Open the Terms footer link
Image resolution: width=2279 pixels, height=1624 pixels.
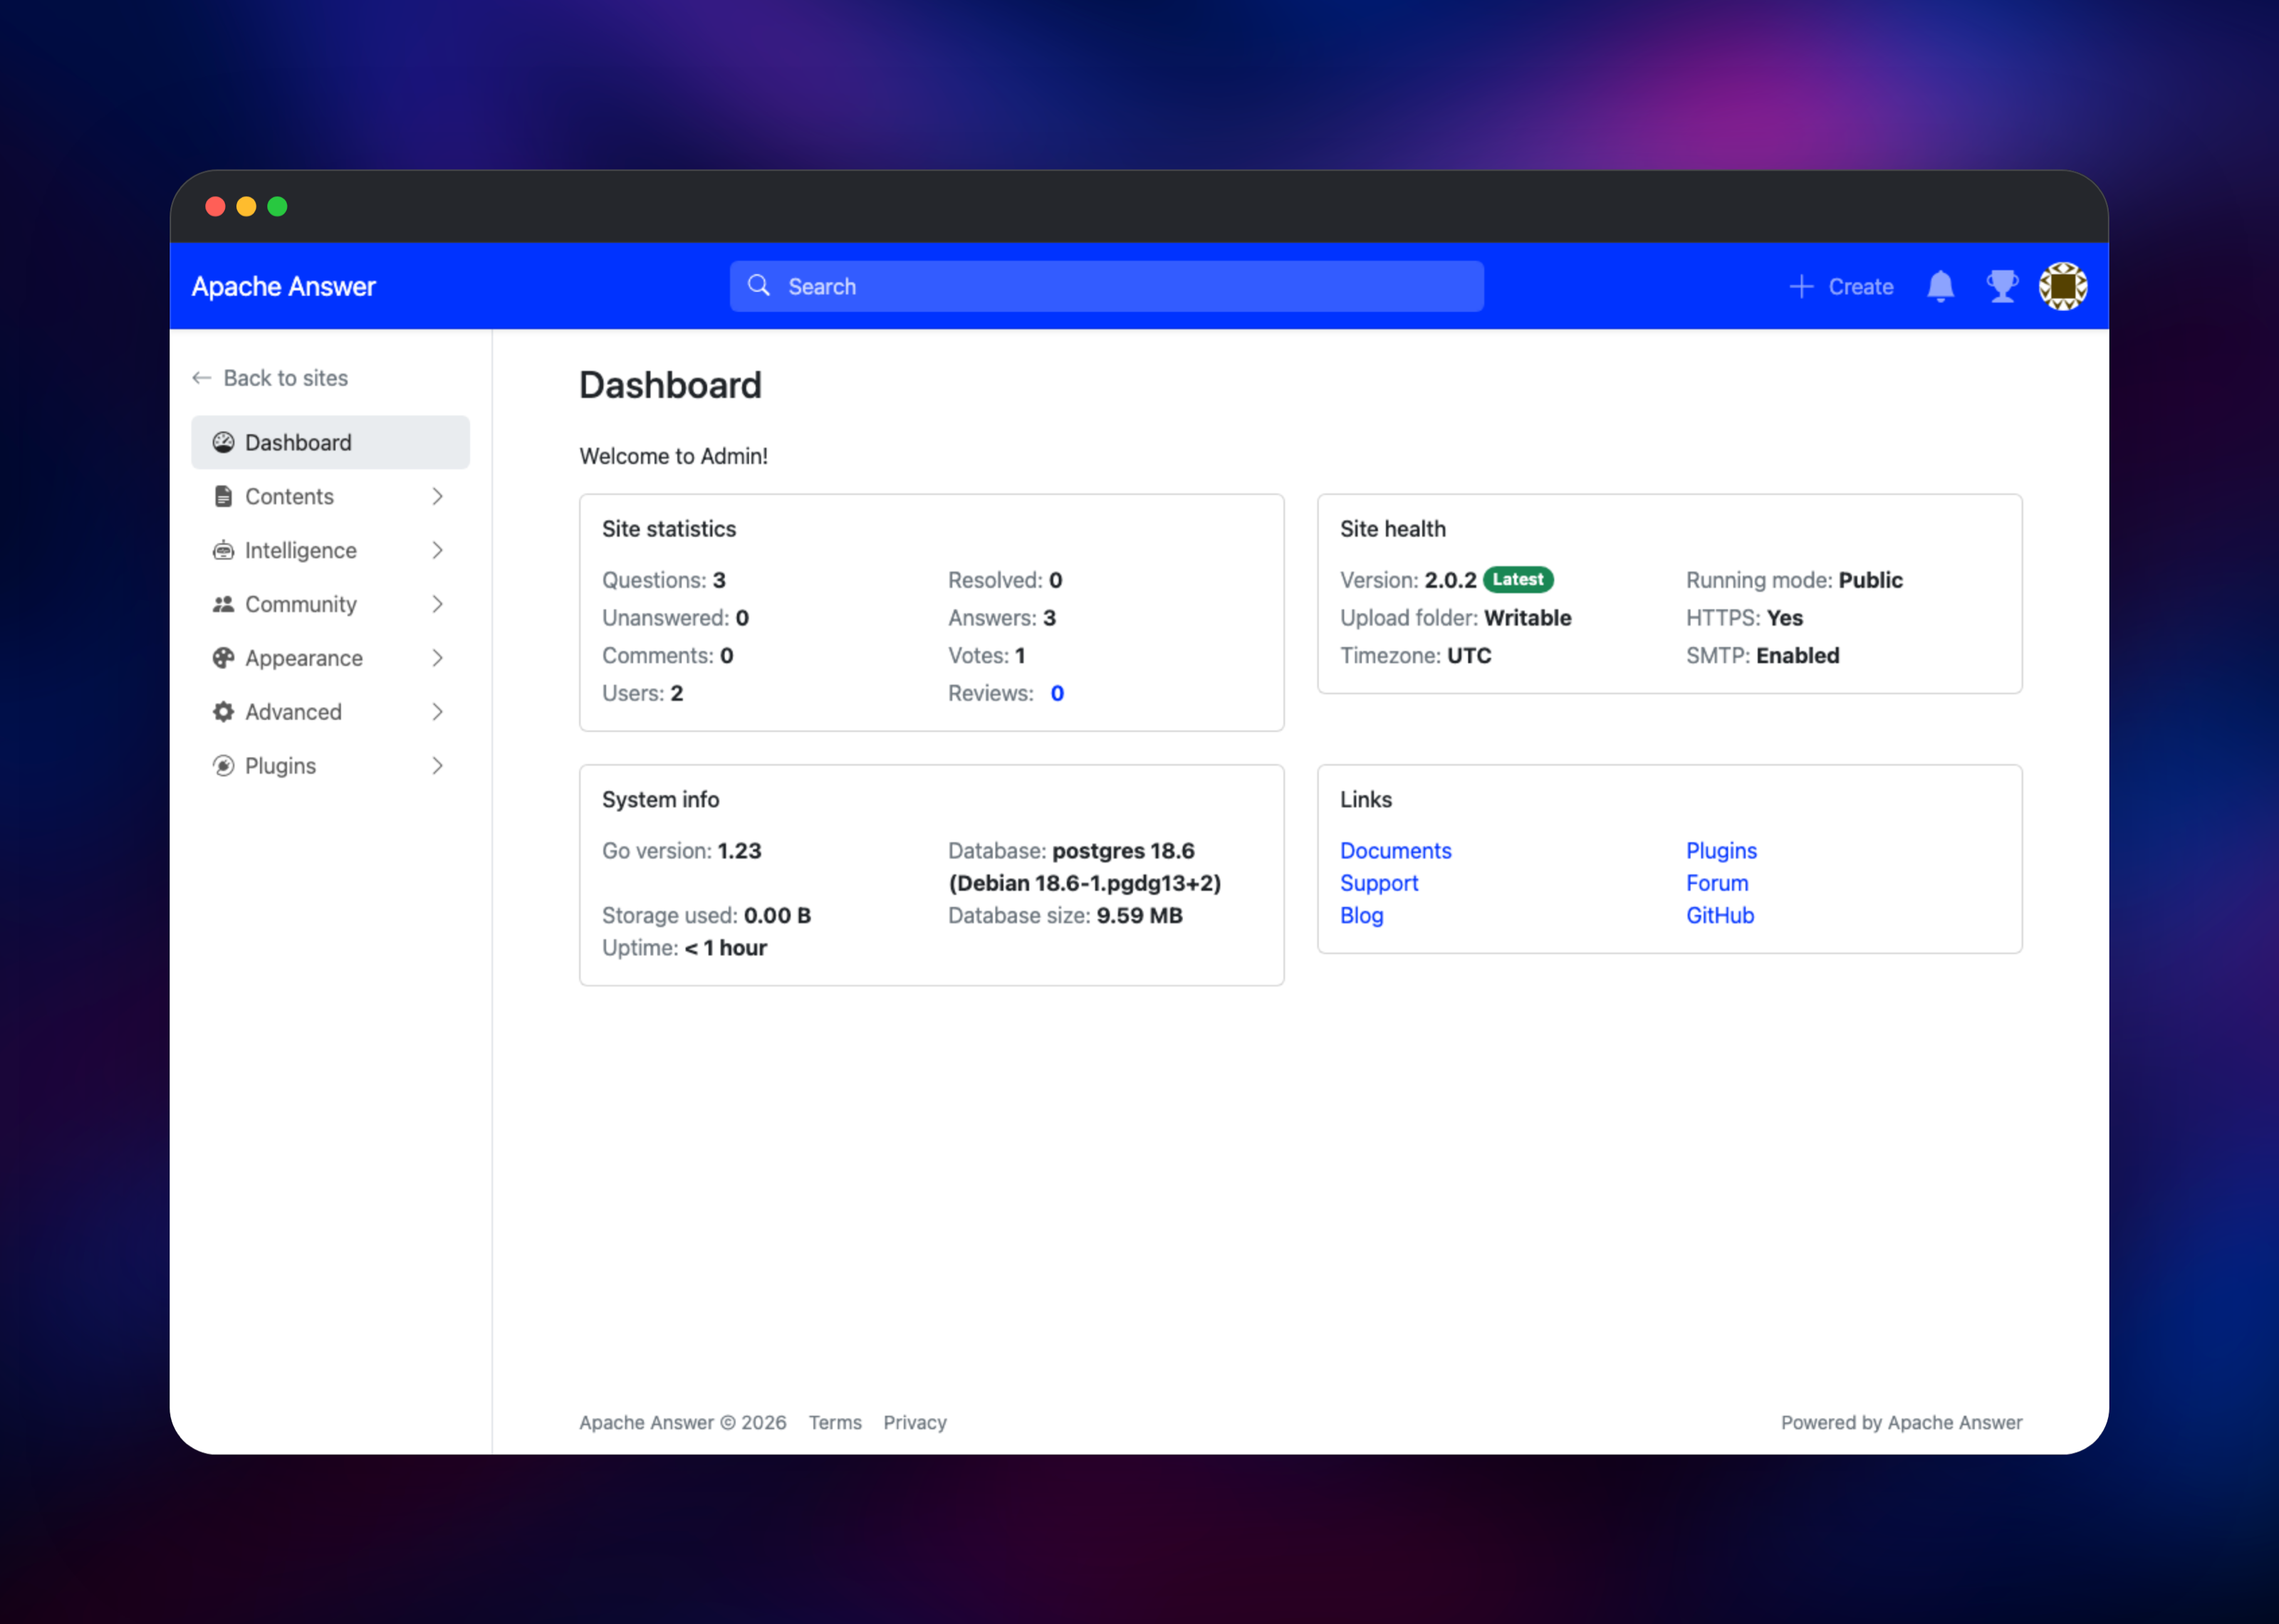(x=835, y=1423)
